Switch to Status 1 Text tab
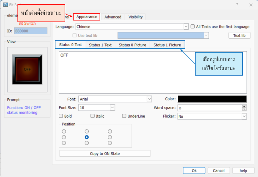258x177 pixels. (100, 45)
